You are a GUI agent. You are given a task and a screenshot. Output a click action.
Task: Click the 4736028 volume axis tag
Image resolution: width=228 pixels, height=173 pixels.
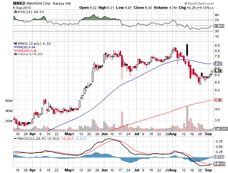(x=221, y=129)
